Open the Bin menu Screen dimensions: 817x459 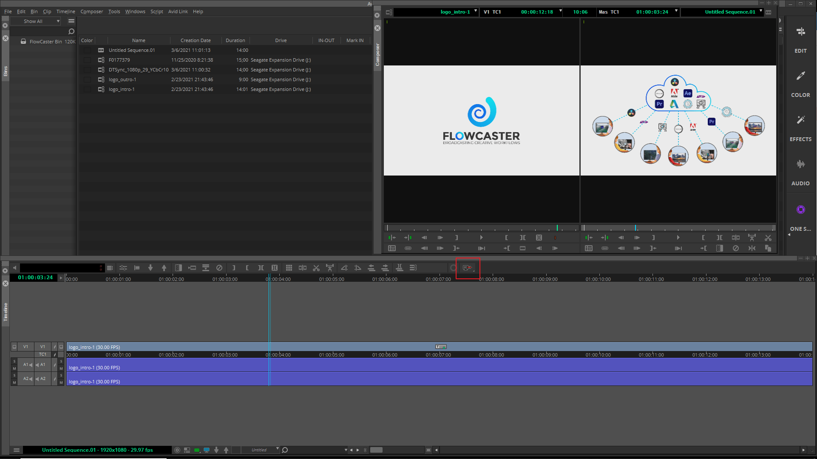click(34, 11)
